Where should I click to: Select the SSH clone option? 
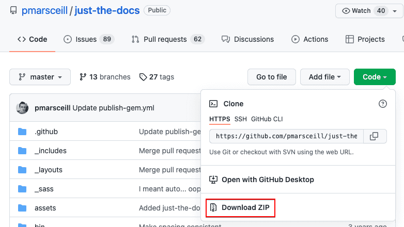click(241, 119)
